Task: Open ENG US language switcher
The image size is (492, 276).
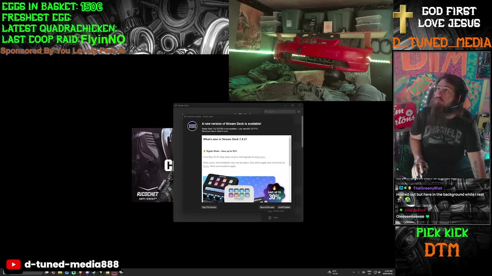Action: coord(369,273)
